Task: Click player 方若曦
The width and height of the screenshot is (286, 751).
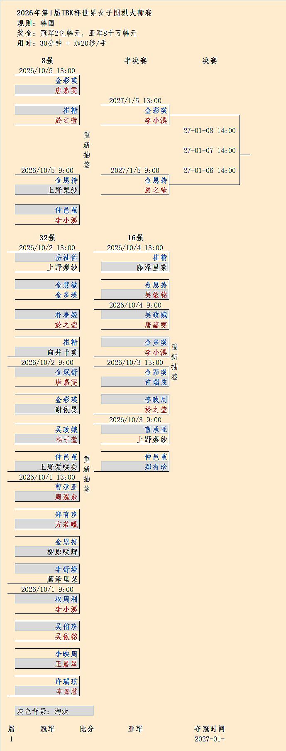Action: 66,524
